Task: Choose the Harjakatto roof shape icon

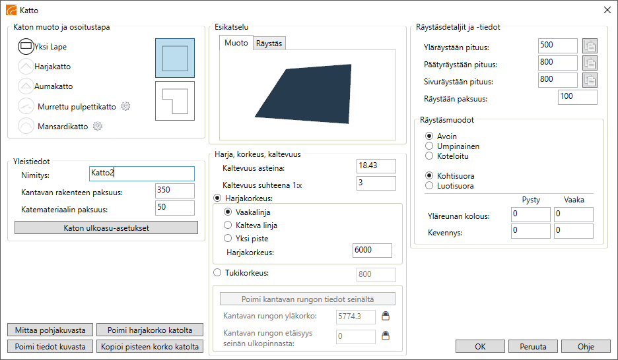Action: click(26, 67)
